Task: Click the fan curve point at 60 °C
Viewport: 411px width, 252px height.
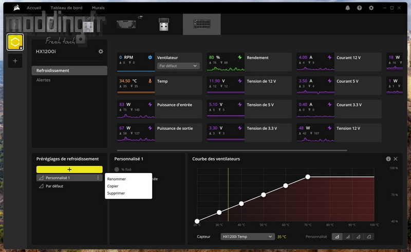Action: [x=286, y=185]
